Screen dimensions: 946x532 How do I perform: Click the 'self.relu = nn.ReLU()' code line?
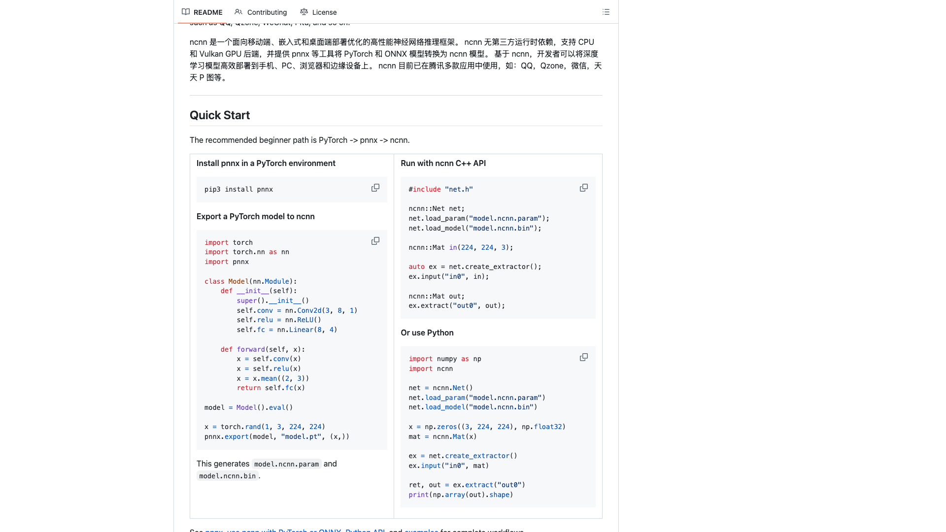[x=278, y=320]
